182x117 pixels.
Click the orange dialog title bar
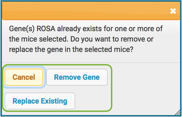tap(91, 11)
